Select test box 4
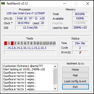Viewport: 94px width, 94px height. (19, 43)
